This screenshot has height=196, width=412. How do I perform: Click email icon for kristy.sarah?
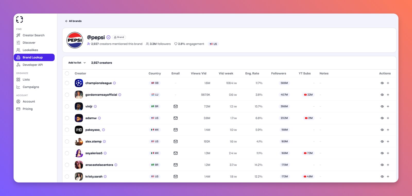176,176
